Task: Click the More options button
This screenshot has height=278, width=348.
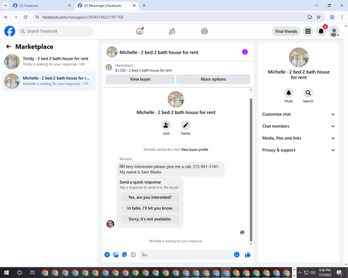Action: click(213, 79)
